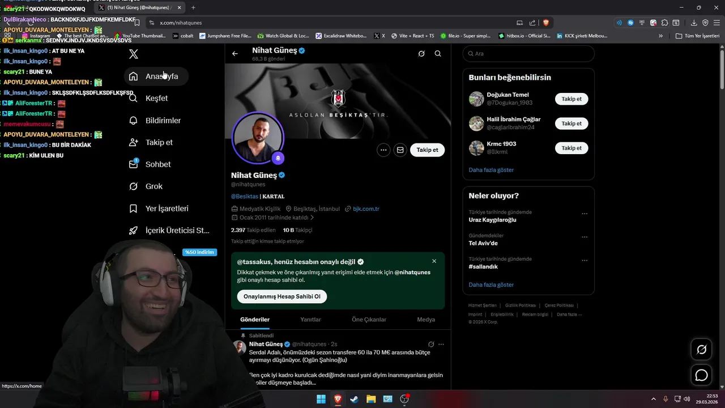Click the Ara search field
The image size is (725, 408).
(528, 53)
